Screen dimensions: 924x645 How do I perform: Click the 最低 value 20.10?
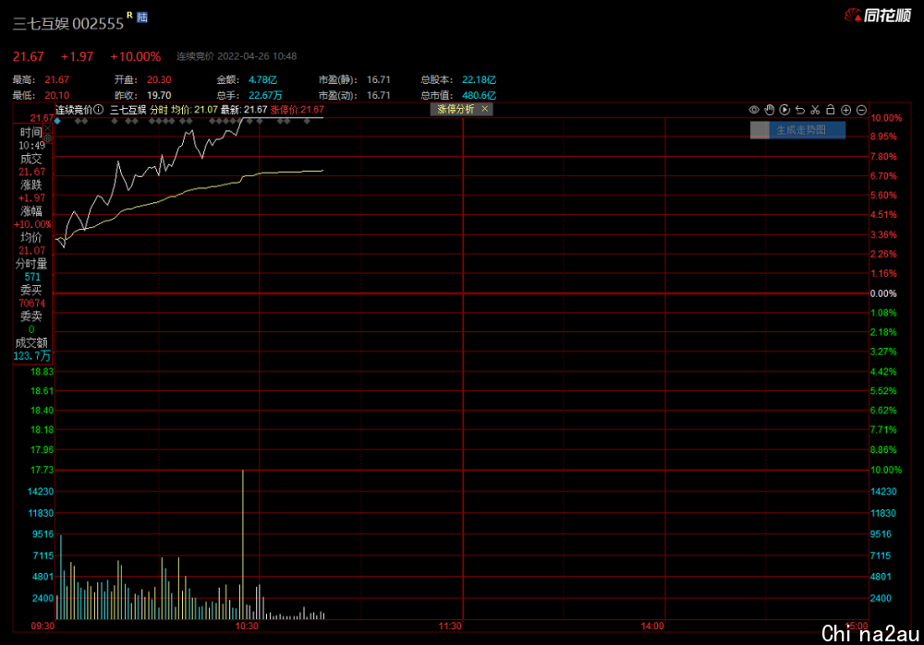(56, 95)
